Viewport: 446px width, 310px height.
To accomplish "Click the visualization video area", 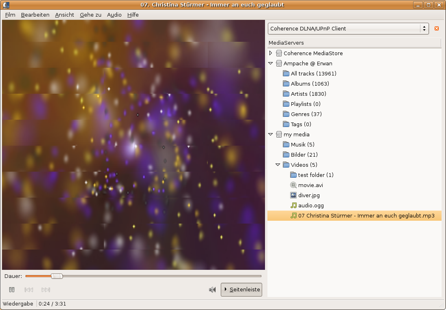I will (134, 145).
